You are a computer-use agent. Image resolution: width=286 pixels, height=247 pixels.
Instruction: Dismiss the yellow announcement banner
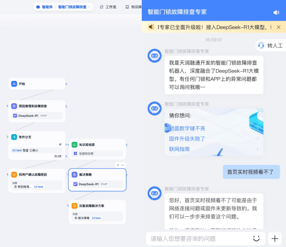279,27
